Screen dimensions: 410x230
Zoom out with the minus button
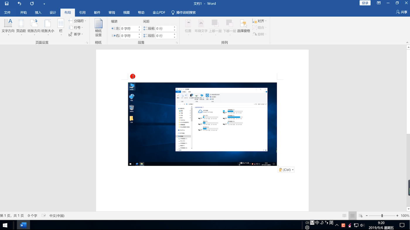click(x=367, y=216)
